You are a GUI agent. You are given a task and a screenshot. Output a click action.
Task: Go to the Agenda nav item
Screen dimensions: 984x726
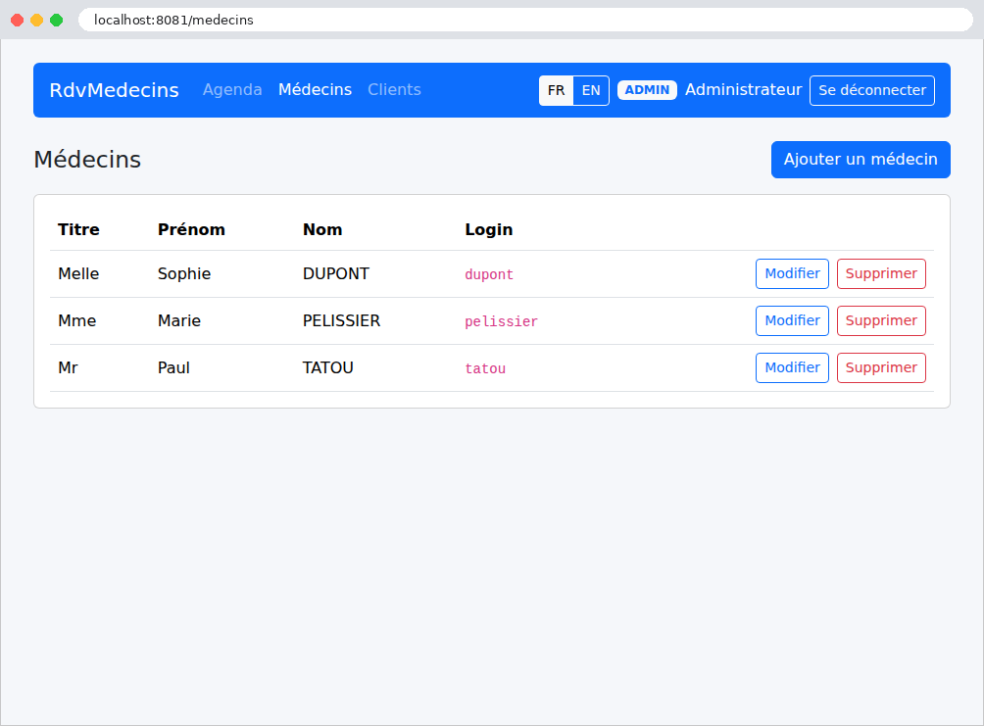232,90
